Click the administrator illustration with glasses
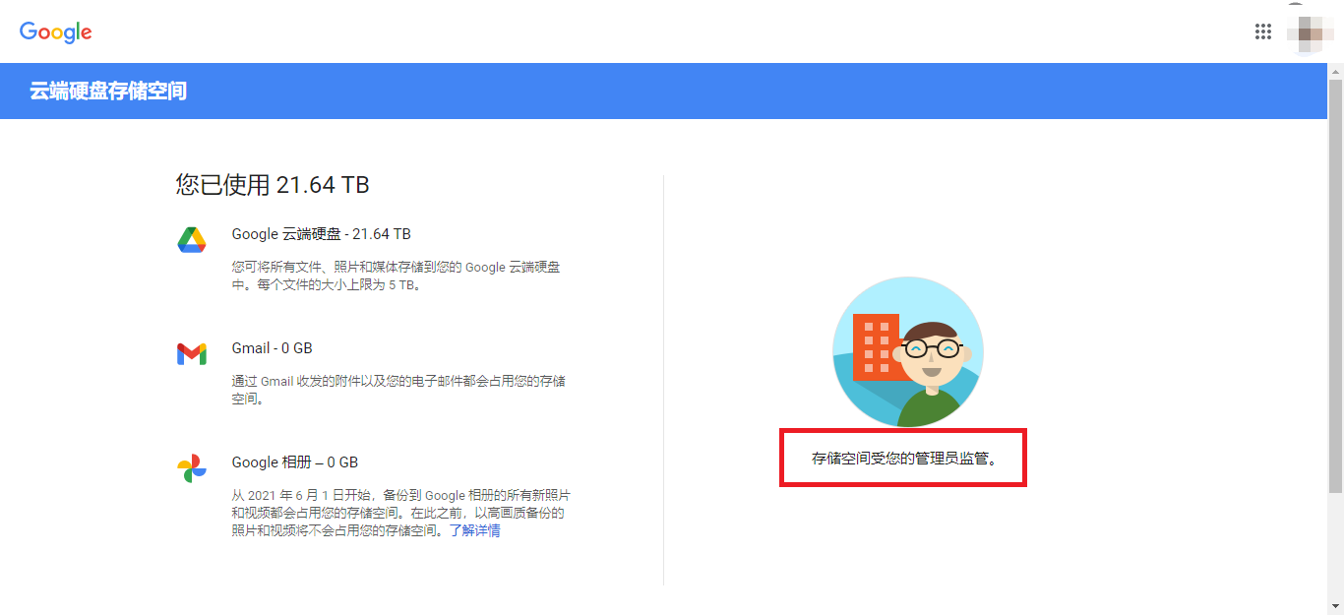The width and height of the screenshot is (1344, 615). pos(907,351)
